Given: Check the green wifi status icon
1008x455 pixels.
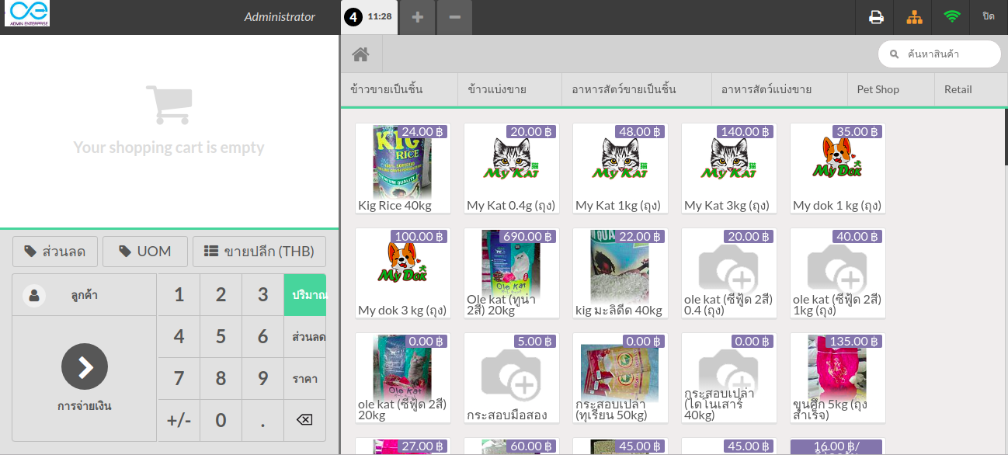Looking at the screenshot, I should pos(952,16).
